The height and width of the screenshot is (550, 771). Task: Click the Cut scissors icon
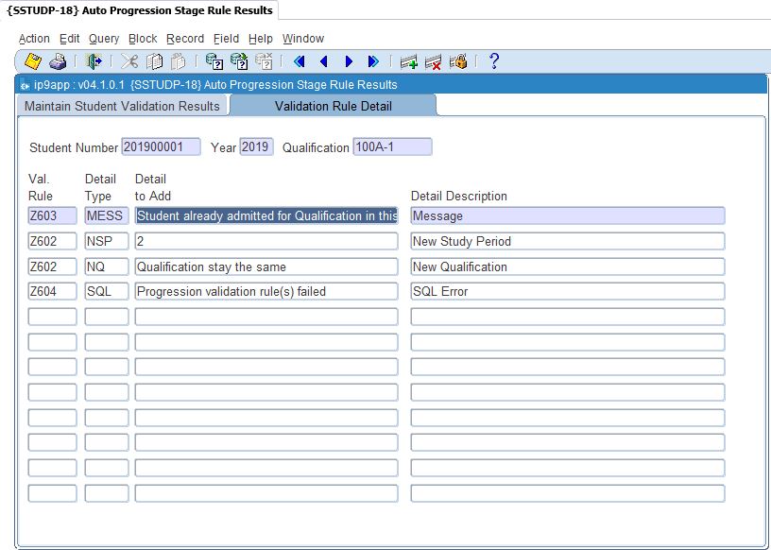click(129, 61)
